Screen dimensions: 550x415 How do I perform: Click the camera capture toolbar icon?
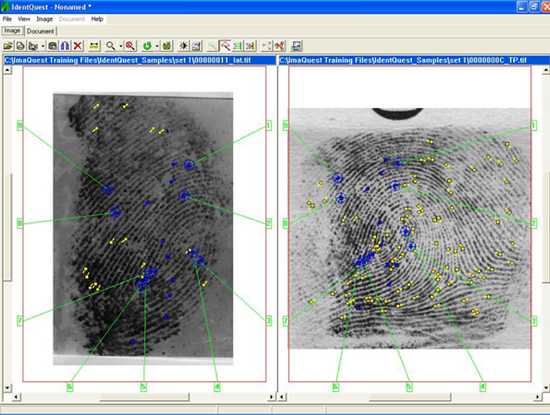pyautogui.click(x=52, y=46)
